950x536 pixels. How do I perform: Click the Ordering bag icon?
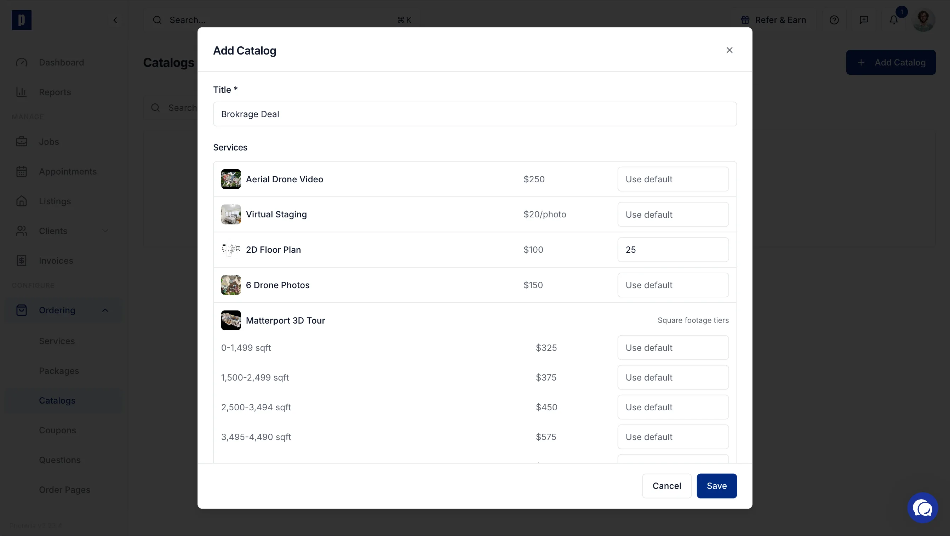point(21,310)
